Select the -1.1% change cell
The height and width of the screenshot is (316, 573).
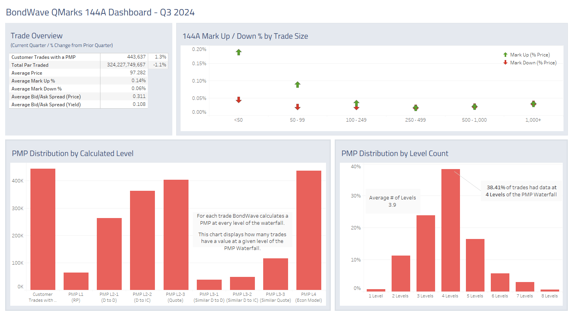(160, 65)
